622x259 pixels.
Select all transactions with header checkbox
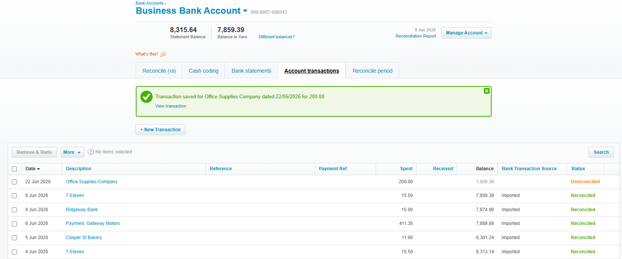pos(15,169)
